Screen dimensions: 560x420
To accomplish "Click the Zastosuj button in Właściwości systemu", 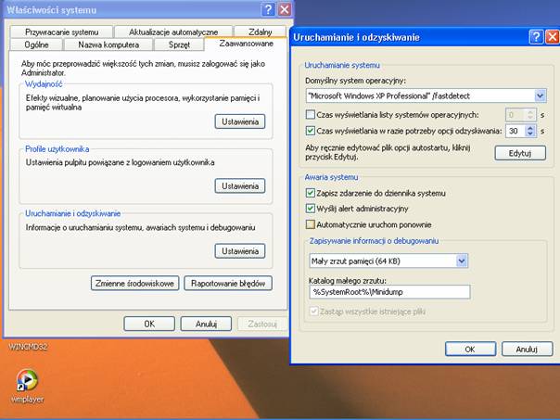I will (262, 324).
